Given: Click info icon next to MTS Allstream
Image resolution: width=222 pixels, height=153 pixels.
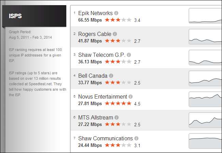Looking at the screenshot, I should [117, 117].
